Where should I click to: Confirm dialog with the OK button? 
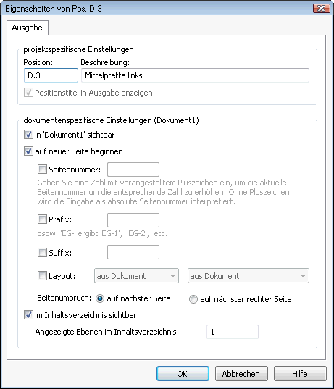pyautogui.click(x=183, y=373)
